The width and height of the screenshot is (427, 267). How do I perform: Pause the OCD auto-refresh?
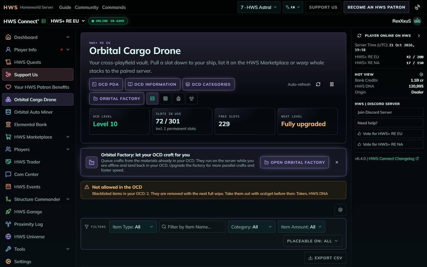click(332, 84)
